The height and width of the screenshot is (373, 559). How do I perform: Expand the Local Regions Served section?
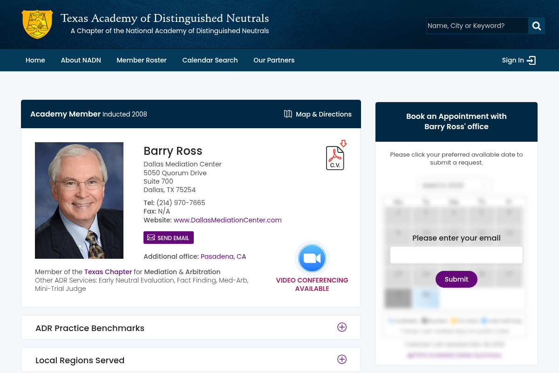click(x=342, y=359)
